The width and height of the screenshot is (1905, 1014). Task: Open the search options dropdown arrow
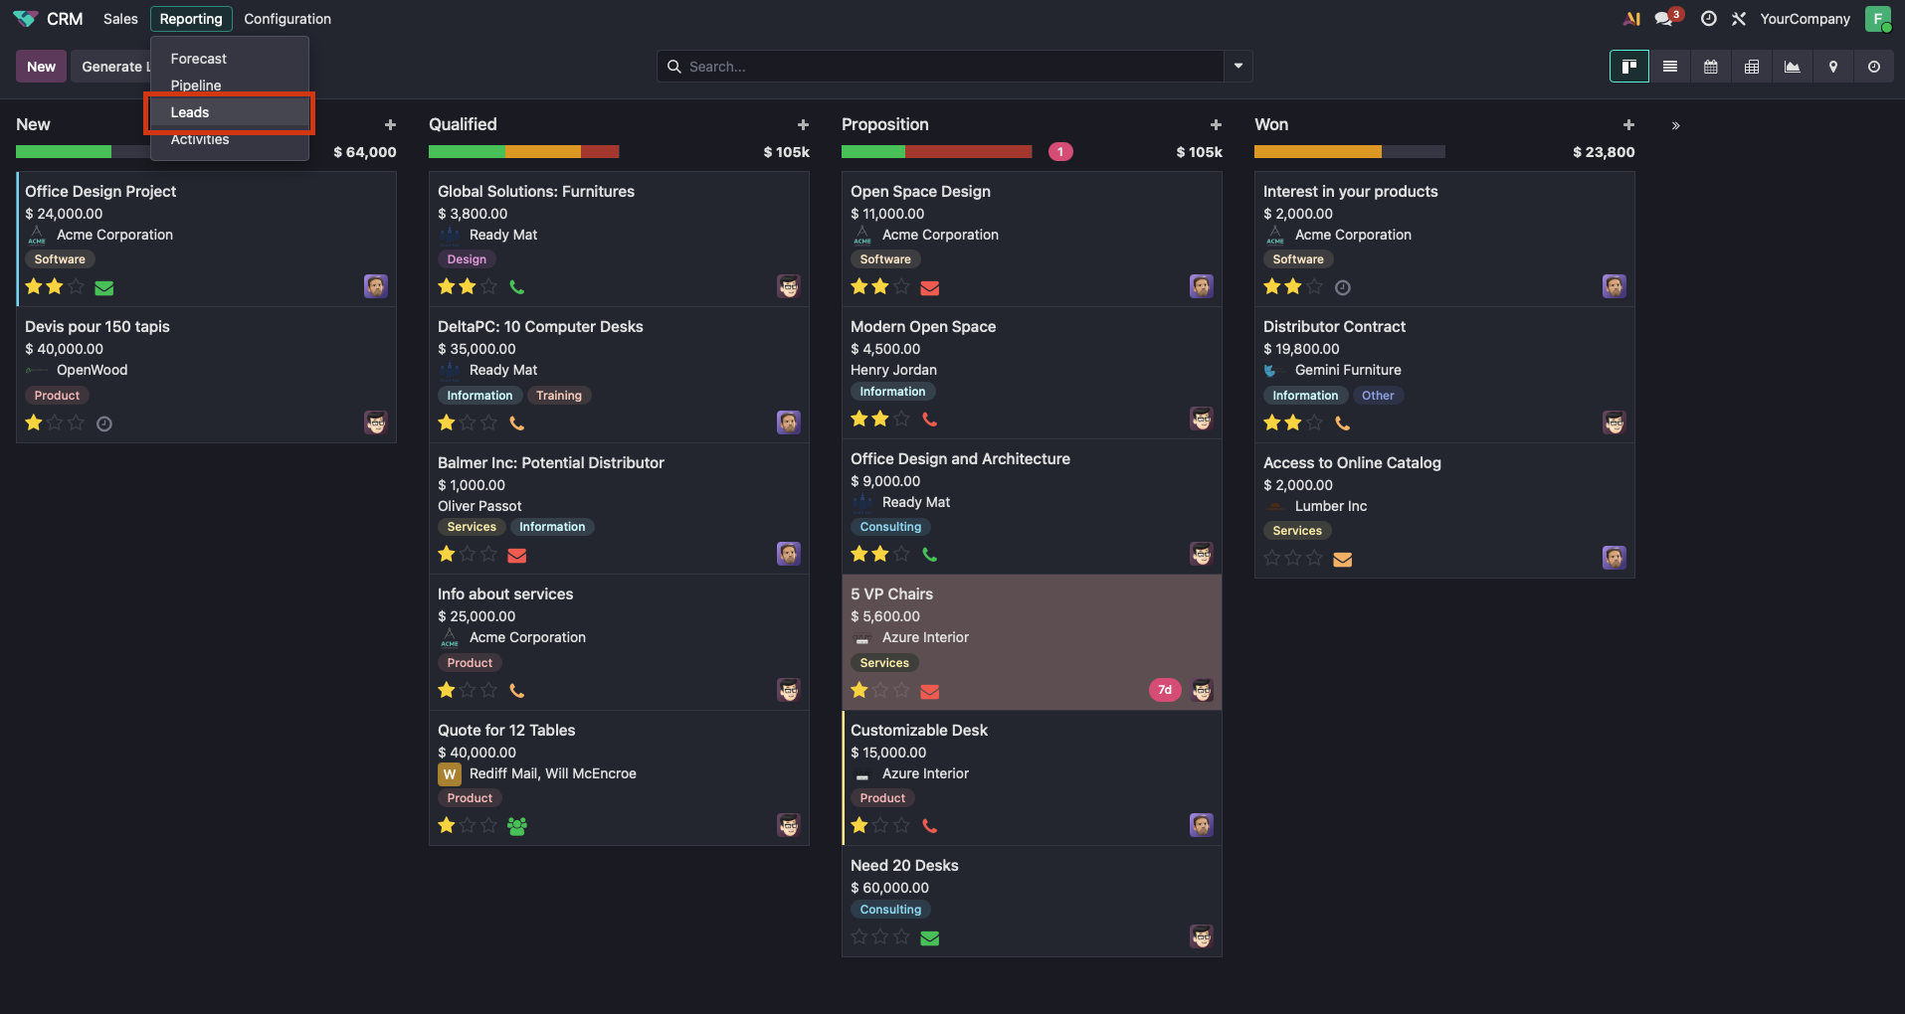[x=1238, y=67]
